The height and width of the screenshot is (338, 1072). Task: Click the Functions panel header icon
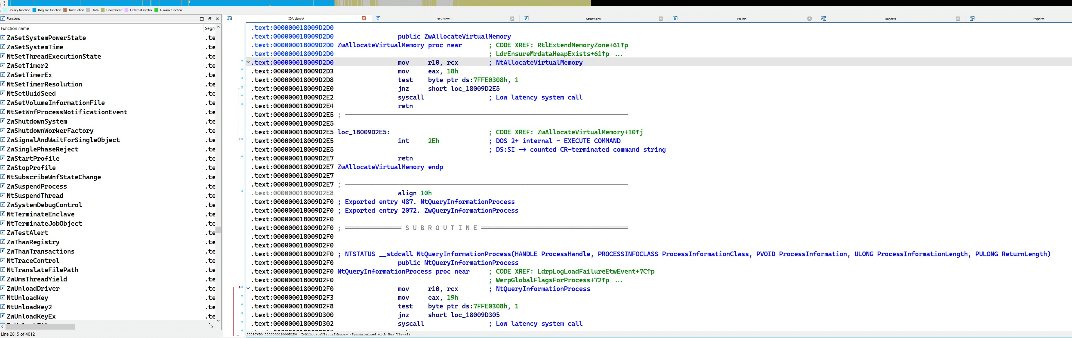pos(3,18)
